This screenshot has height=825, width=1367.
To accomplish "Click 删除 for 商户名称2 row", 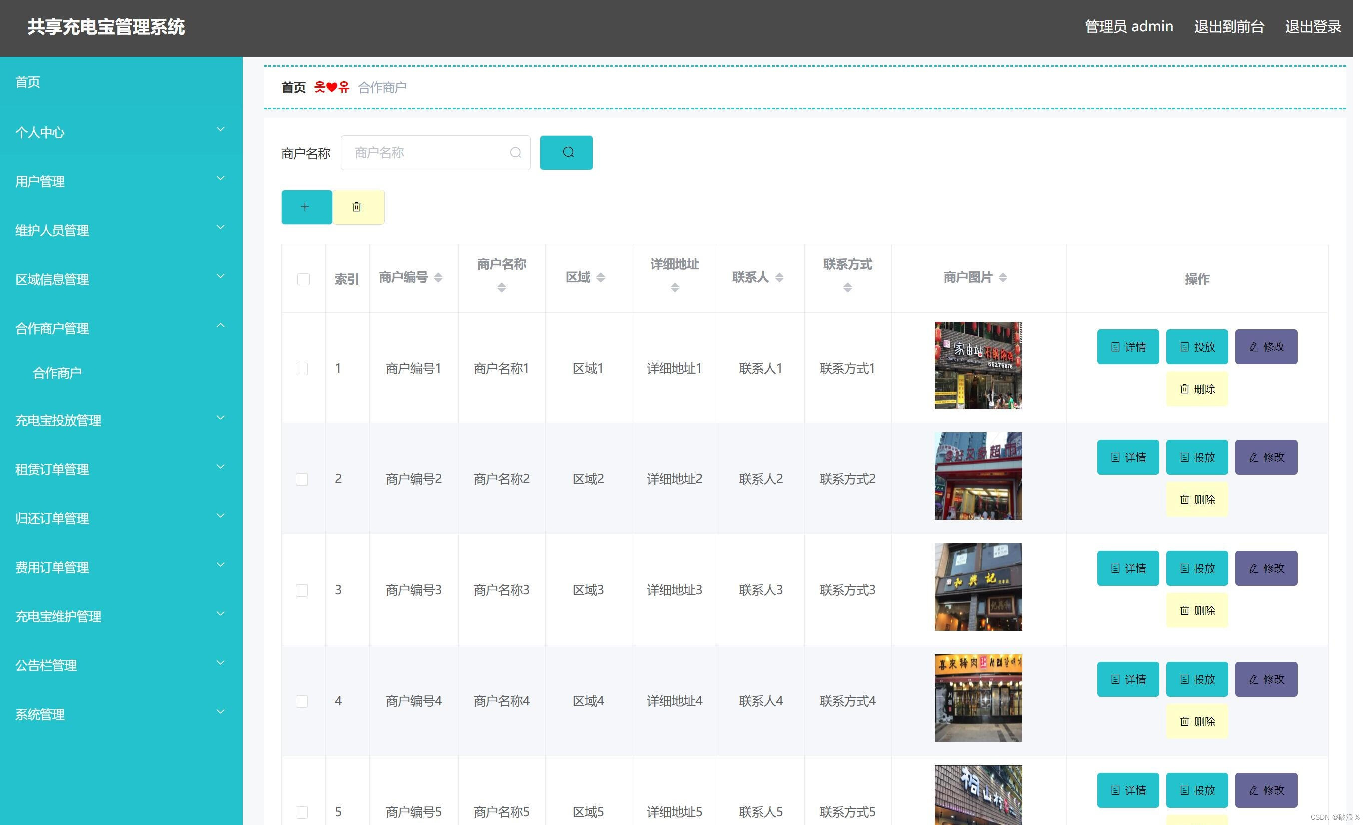I will pos(1197,499).
